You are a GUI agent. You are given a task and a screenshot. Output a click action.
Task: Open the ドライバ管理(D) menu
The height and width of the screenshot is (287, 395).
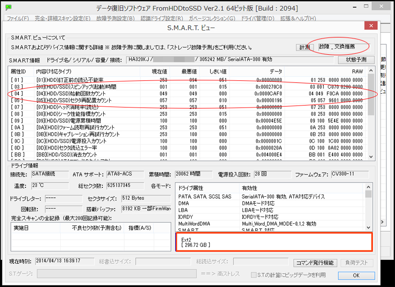click(258, 18)
